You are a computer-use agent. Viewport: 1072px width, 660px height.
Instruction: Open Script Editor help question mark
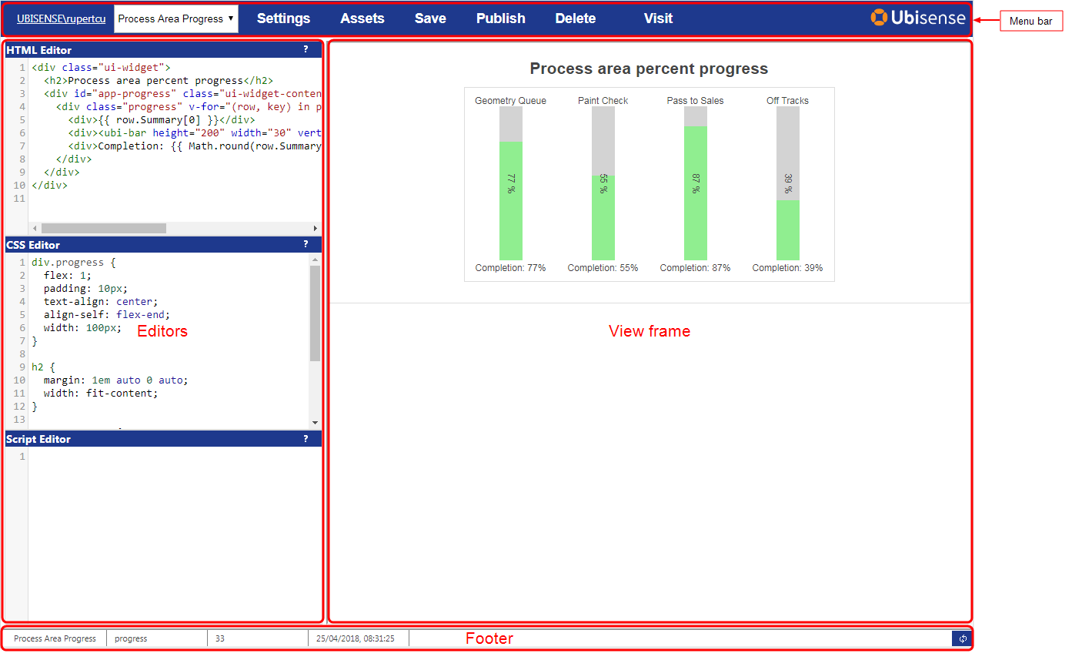[x=306, y=438]
